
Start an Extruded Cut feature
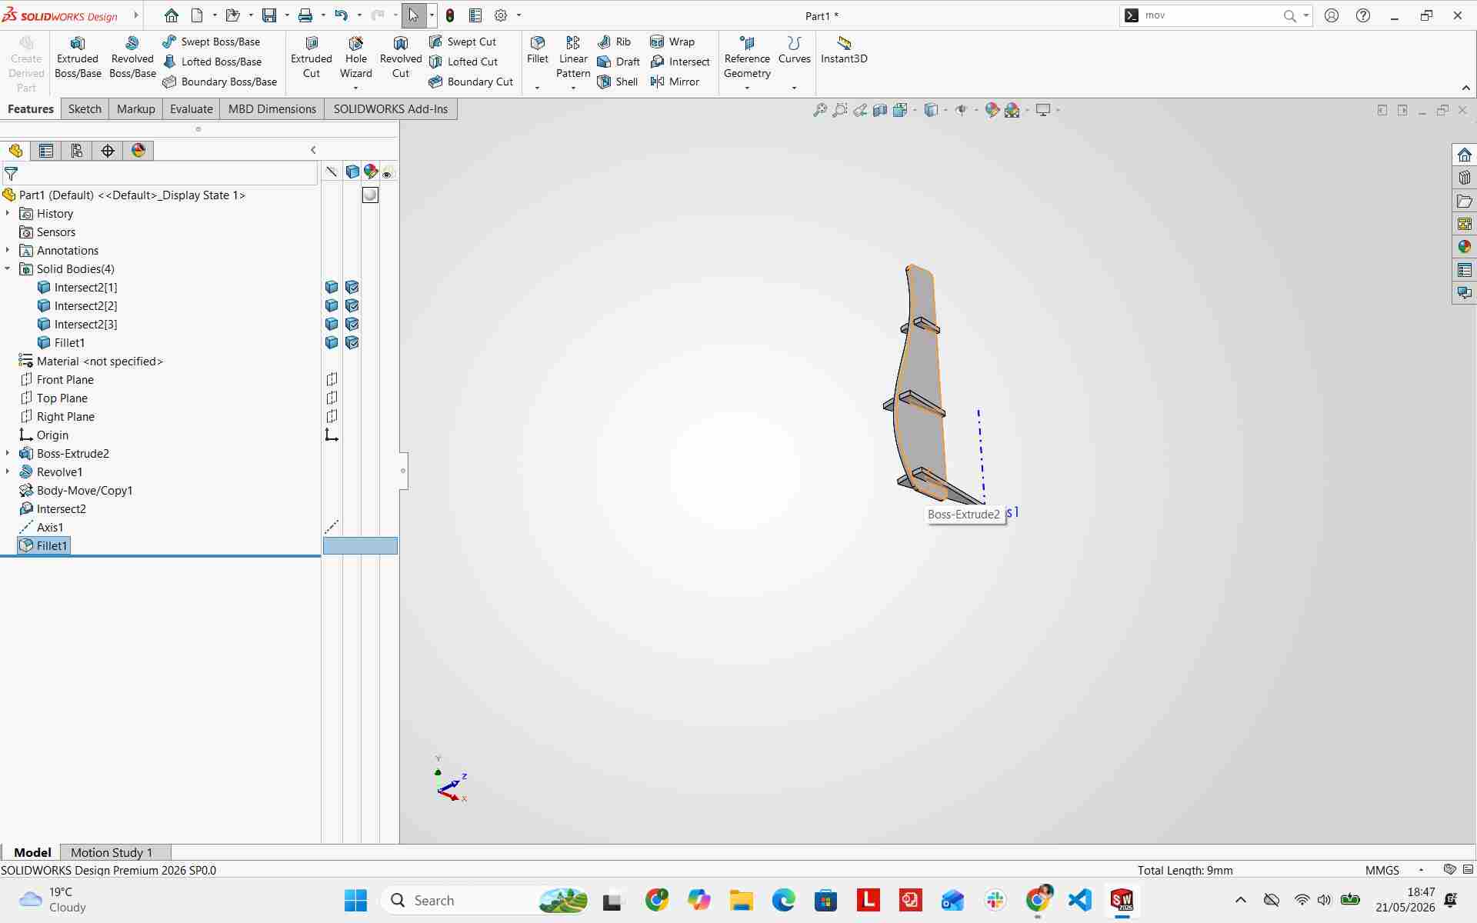click(x=312, y=58)
